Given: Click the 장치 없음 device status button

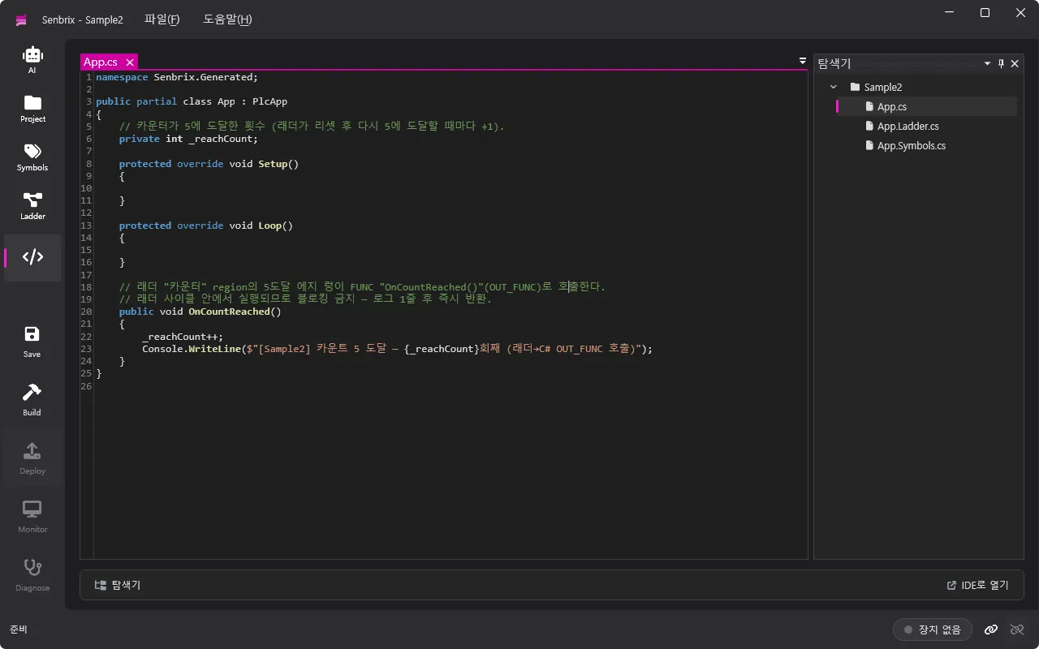Looking at the screenshot, I should 933,630.
